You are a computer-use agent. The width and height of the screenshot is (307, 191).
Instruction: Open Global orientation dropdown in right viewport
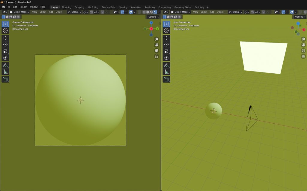[235, 12]
